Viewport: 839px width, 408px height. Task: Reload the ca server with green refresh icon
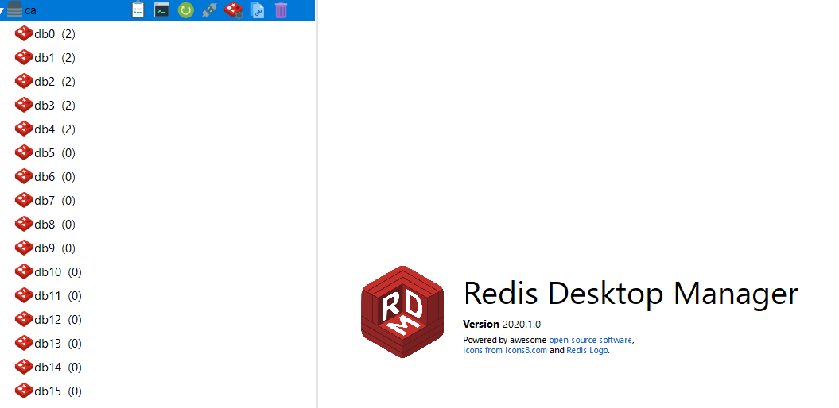click(185, 10)
